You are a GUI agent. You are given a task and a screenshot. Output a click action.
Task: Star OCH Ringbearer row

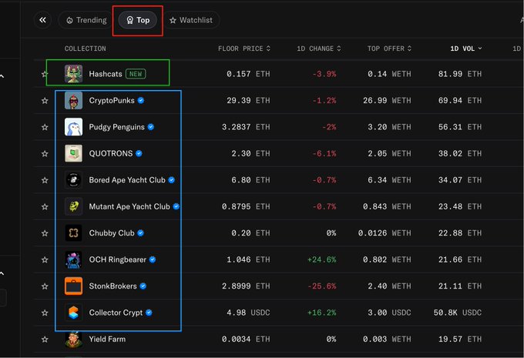tap(45, 259)
